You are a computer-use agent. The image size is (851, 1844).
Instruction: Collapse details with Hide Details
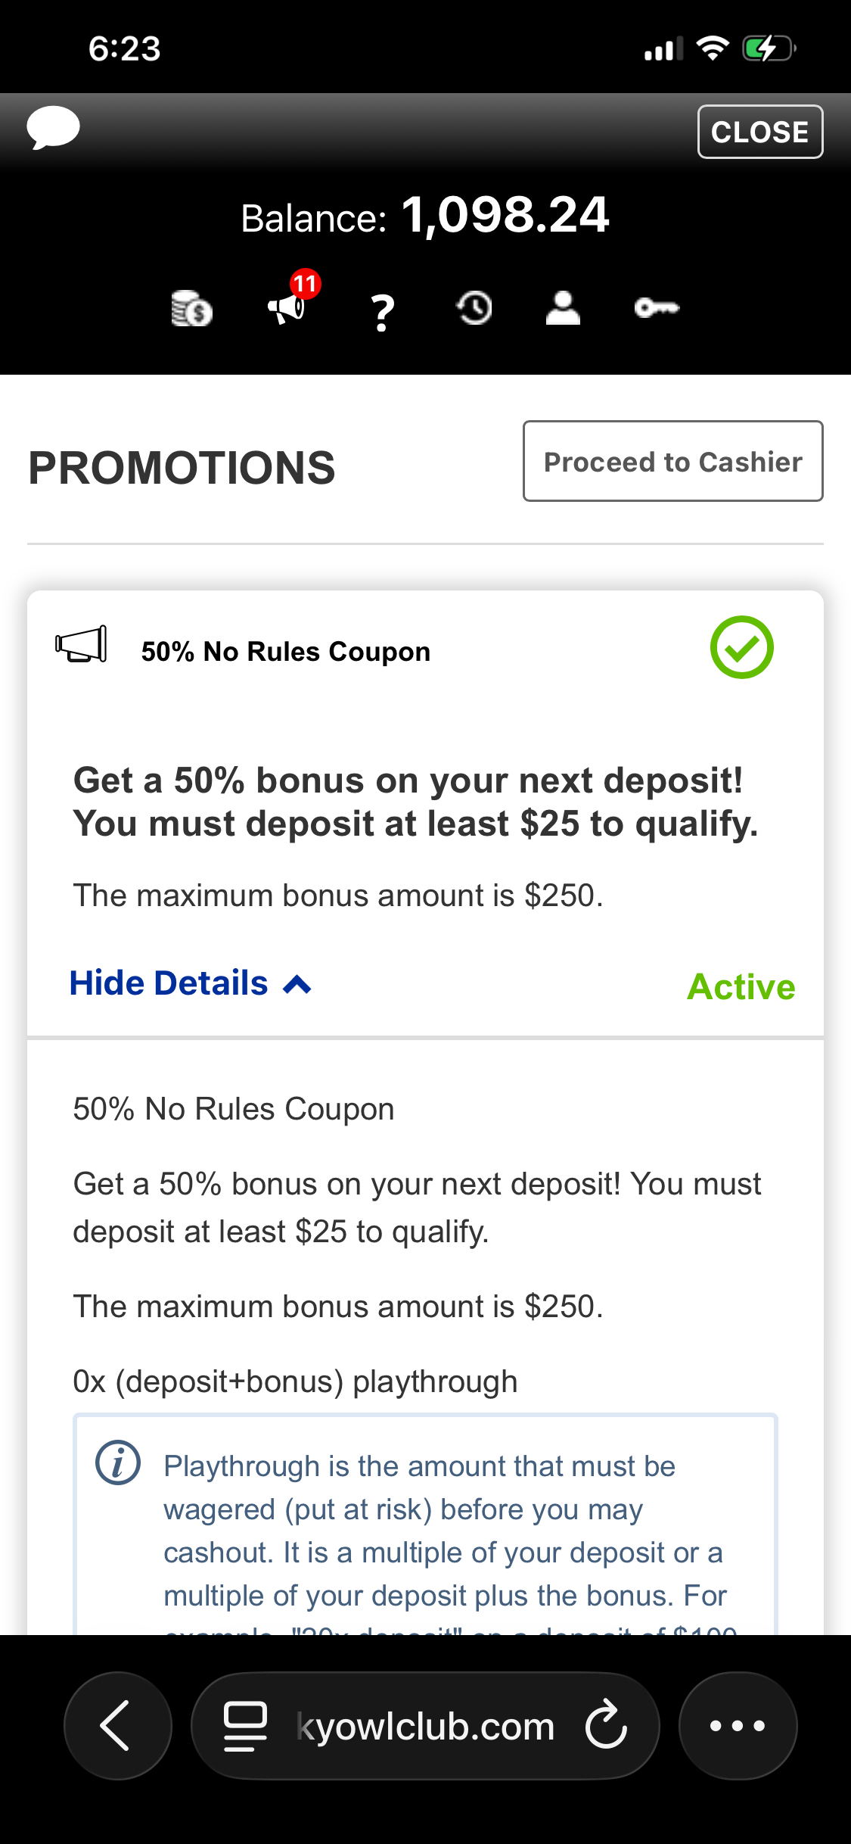(169, 983)
